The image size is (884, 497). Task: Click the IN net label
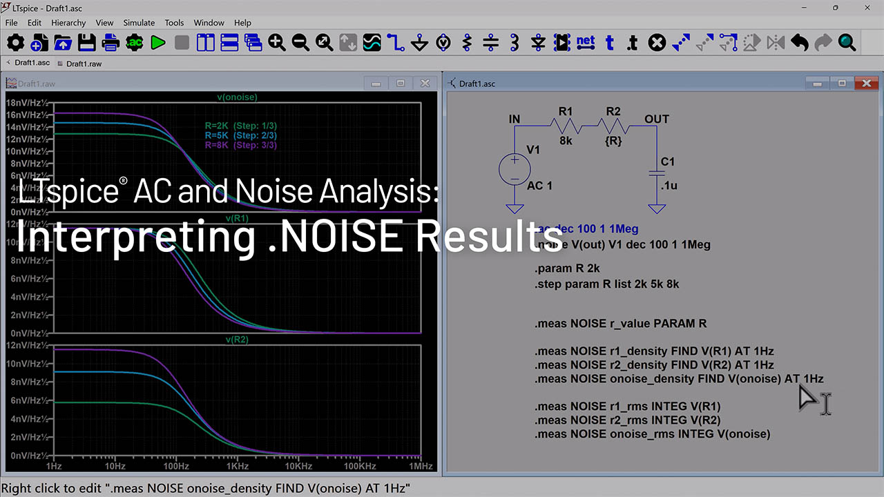pyautogui.click(x=515, y=119)
